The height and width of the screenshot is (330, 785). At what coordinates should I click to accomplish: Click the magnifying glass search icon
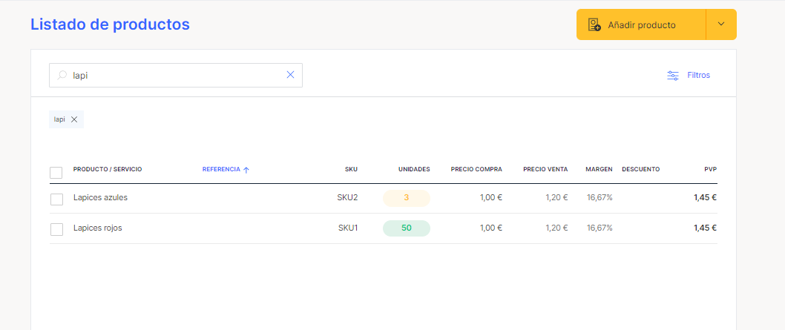point(62,76)
